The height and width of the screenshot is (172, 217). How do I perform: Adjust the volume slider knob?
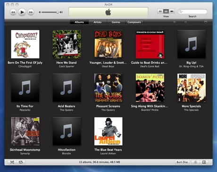coord(58,12)
